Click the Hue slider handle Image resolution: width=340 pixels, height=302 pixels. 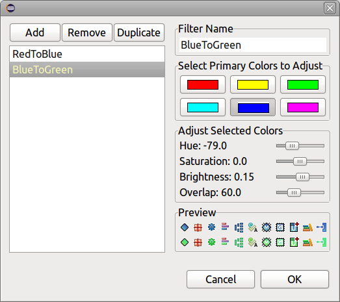292,145
